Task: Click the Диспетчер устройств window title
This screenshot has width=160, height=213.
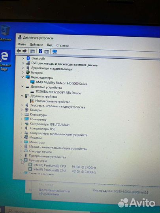Action: (x=38, y=38)
